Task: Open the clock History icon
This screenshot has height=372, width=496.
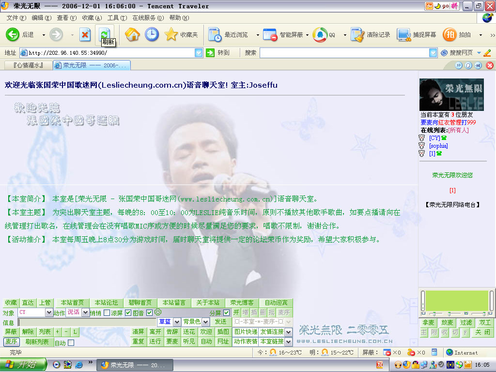Action: click(x=152, y=34)
